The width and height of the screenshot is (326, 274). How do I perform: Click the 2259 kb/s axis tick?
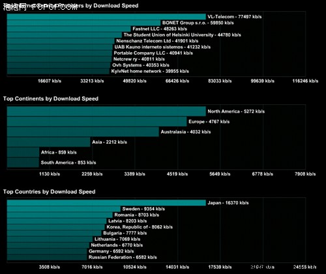92,174
